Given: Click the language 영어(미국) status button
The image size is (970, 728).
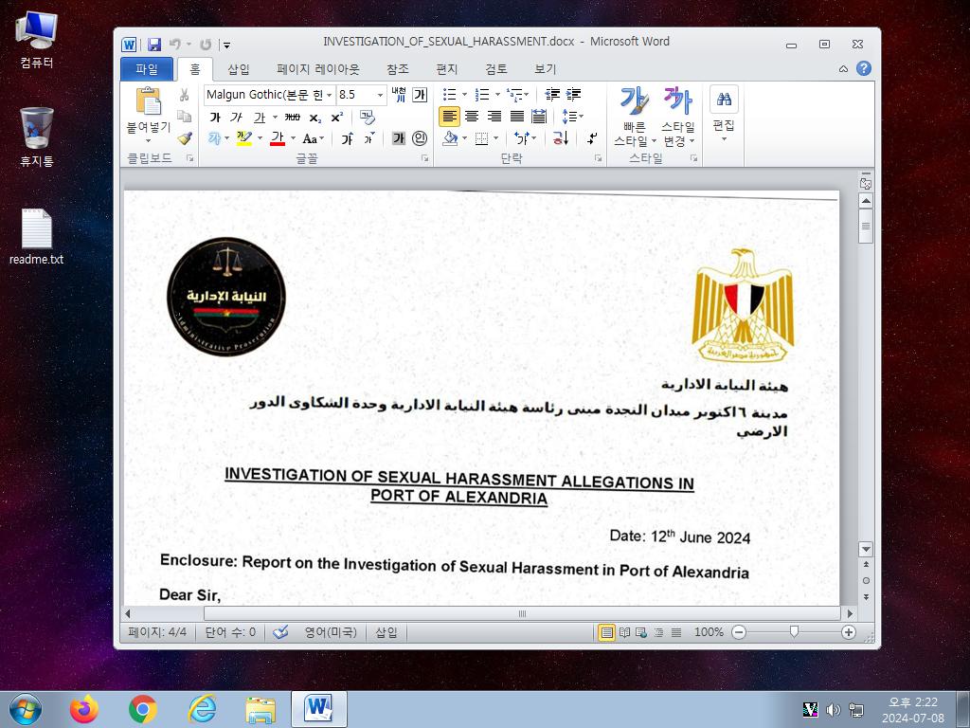Looking at the screenshot, I should (x=331, y=632).
